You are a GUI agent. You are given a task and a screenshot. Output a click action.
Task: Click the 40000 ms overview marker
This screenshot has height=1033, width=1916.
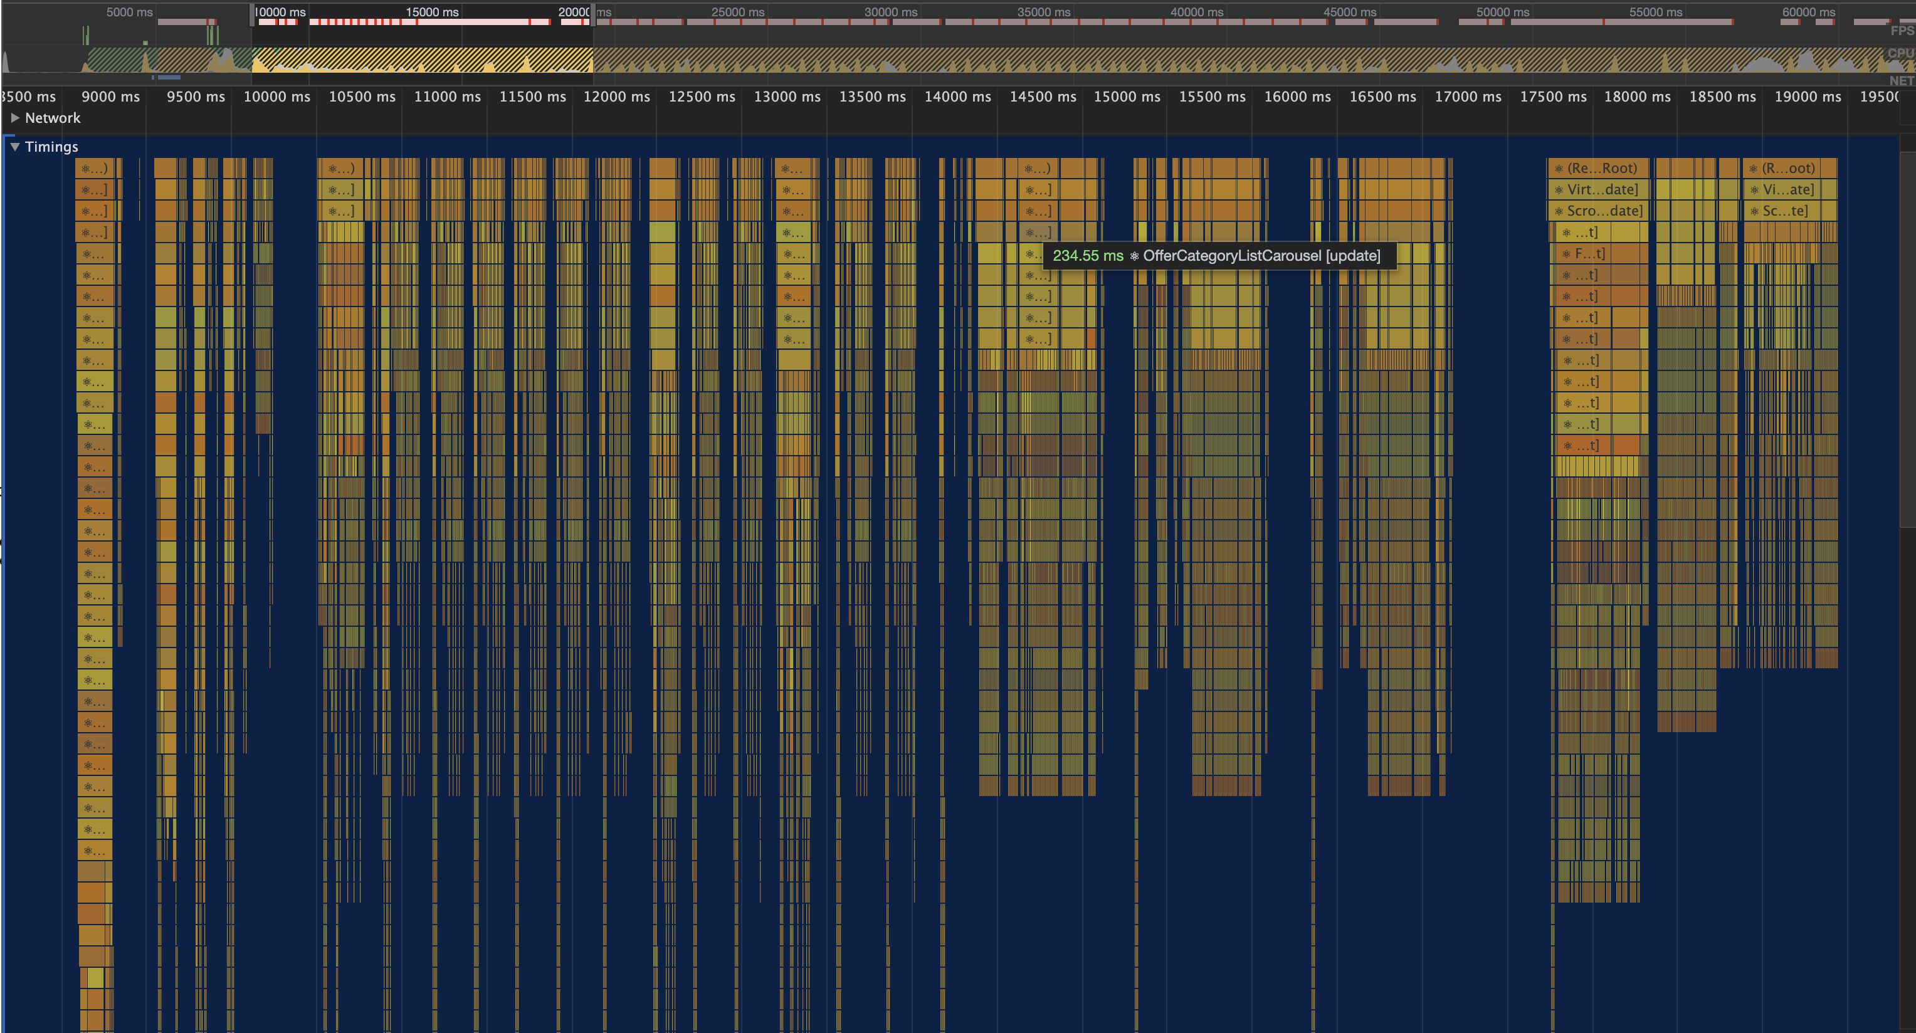(1197, 12)
